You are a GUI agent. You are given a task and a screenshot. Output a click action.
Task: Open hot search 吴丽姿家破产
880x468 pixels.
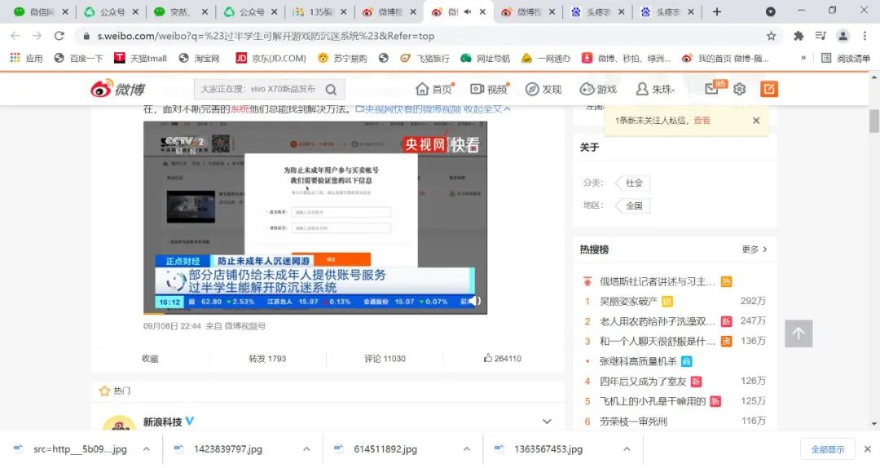pos(628,301)
